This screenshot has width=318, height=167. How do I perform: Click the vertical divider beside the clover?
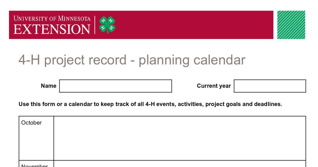[x=95, y=25]
